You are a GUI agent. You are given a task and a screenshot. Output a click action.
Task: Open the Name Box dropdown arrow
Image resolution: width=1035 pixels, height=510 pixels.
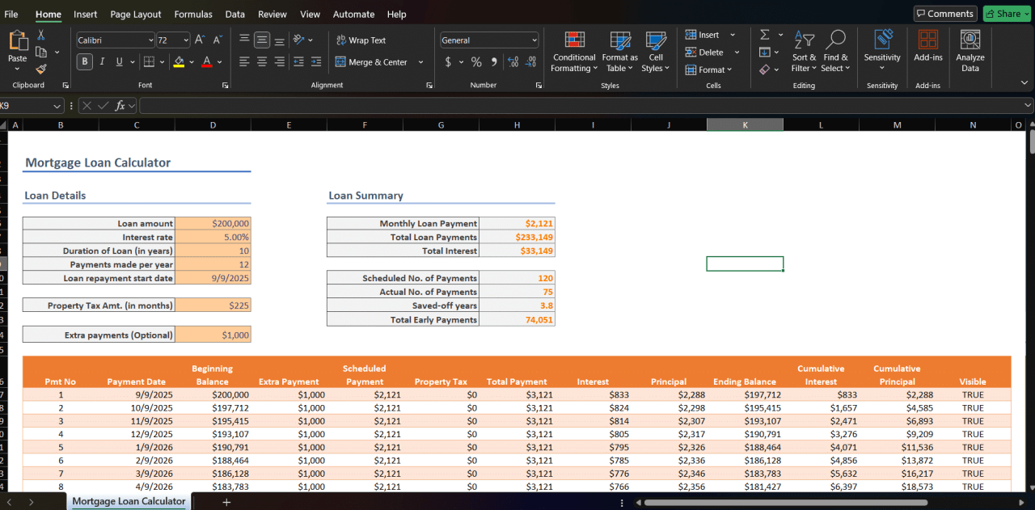tap(57, 105)
